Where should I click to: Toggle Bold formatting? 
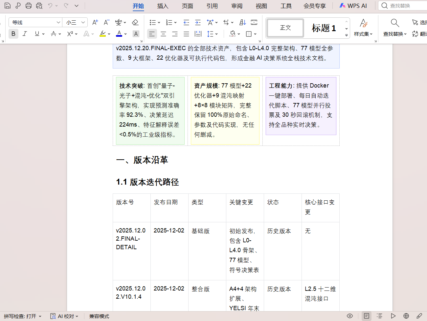point(13,34)
